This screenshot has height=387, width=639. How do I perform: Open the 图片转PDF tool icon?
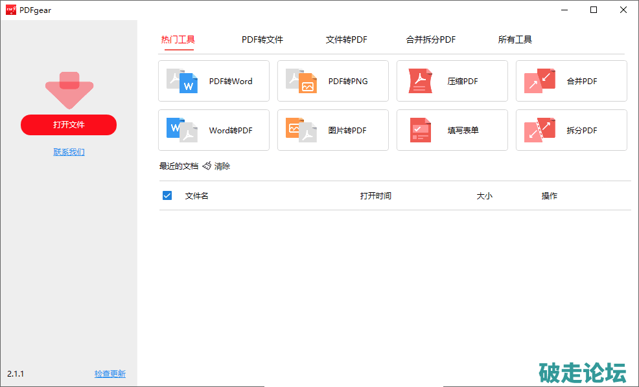(x=301, y=130)
